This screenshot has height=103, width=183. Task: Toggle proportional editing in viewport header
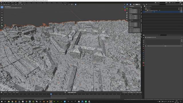tap(75, 5)
